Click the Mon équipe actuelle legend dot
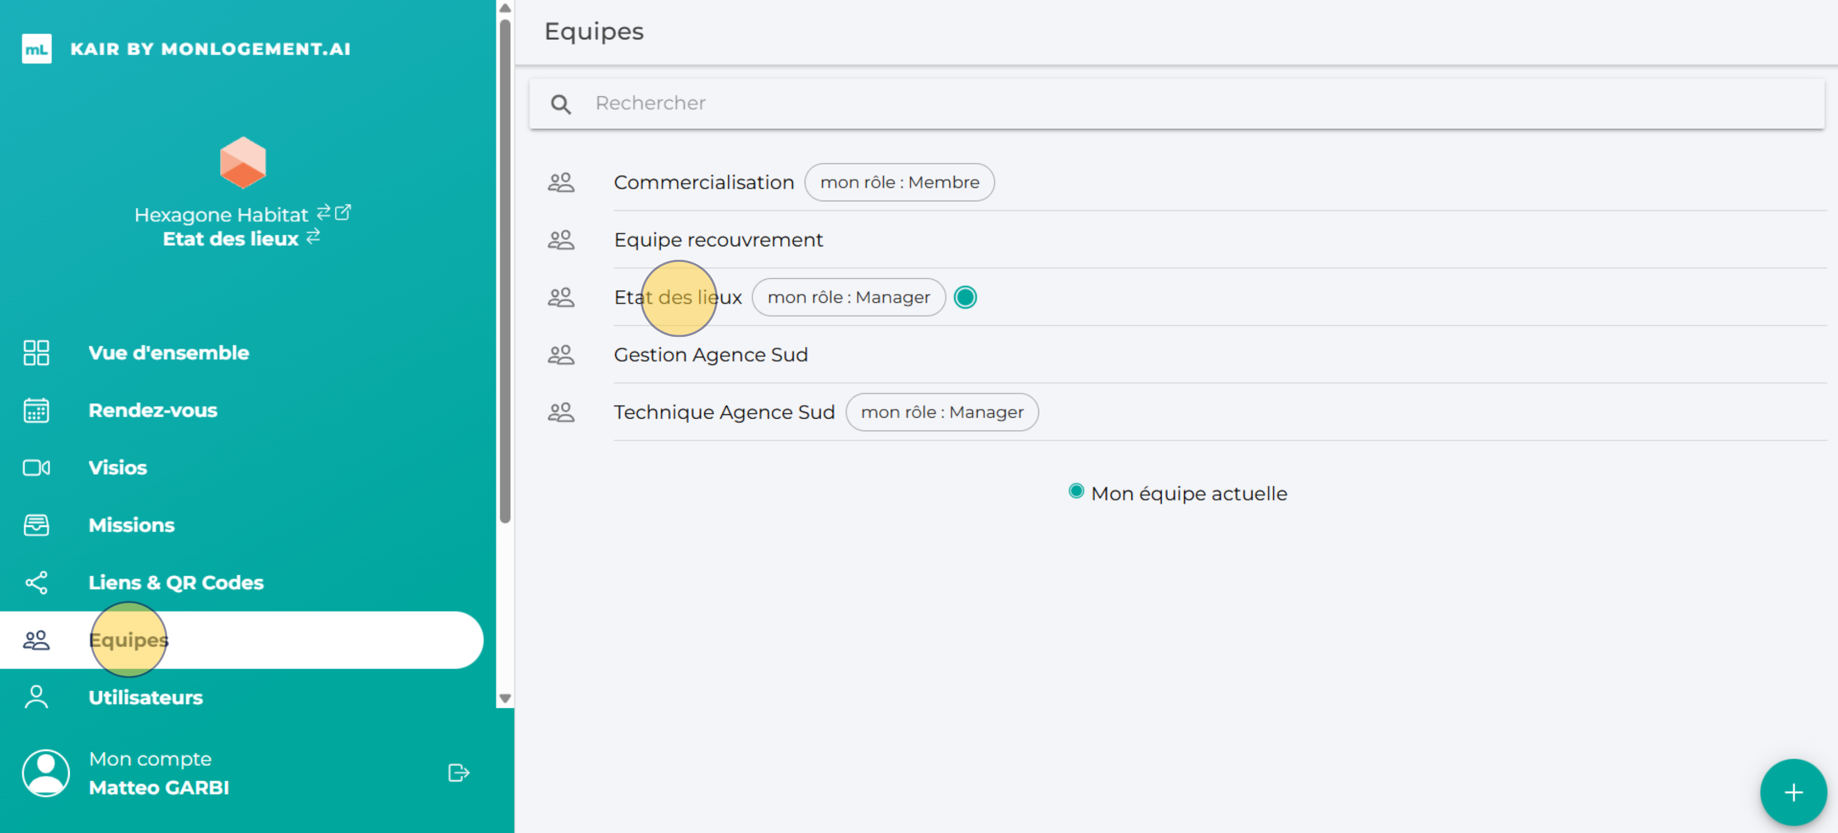 [x=1076, y=491]
